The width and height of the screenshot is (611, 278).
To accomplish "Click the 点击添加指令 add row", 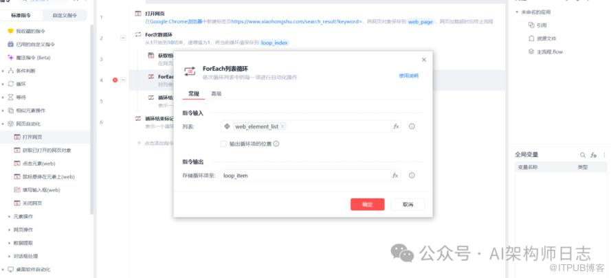I will (x=154, y=143).
